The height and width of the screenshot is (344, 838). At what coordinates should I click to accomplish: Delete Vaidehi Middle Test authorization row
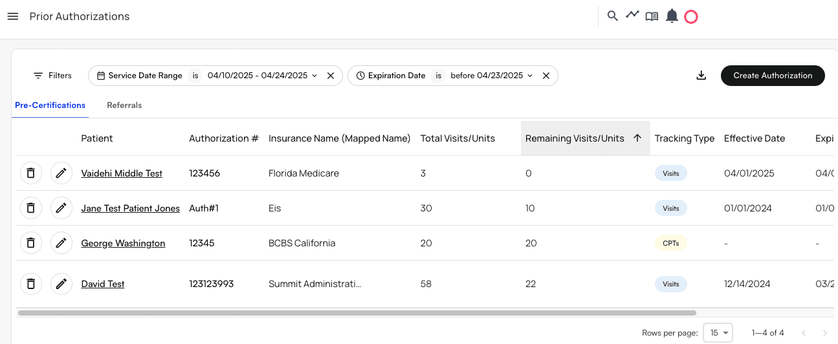click(x=30, y=173)
